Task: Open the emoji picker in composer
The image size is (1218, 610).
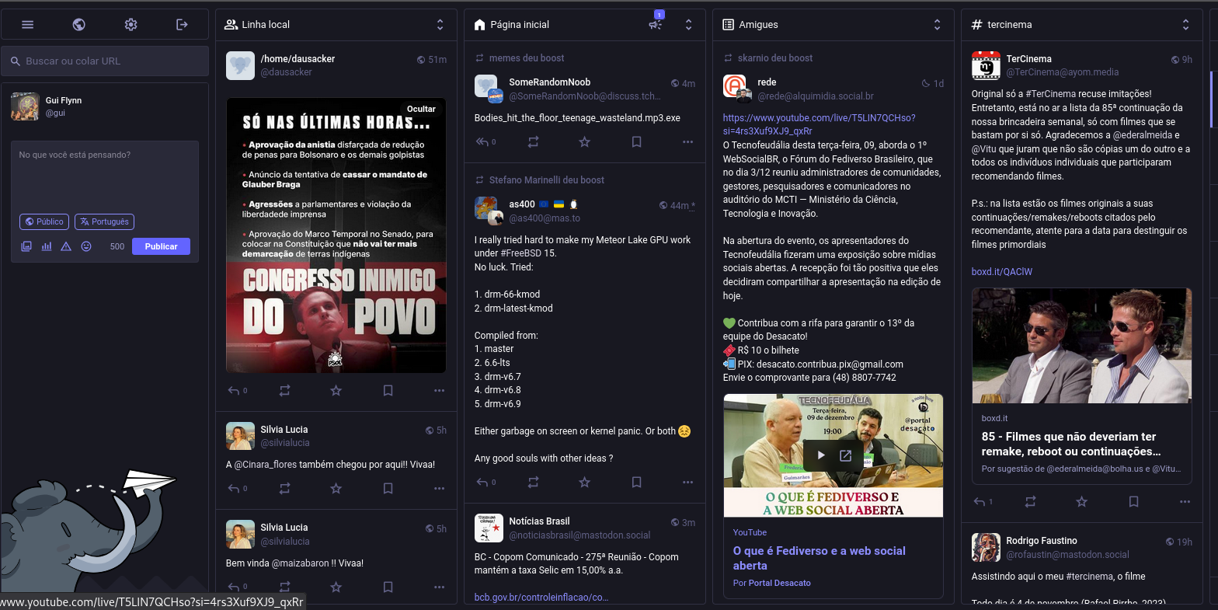Action: click(x=86, y=246)
